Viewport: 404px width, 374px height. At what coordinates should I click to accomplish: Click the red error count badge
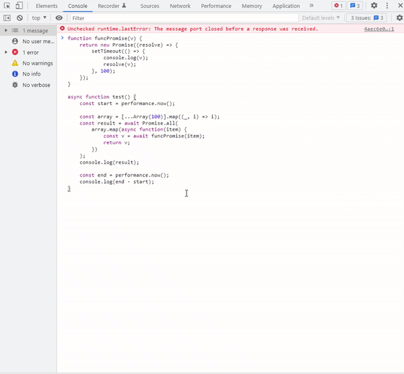tap(338, 5)
